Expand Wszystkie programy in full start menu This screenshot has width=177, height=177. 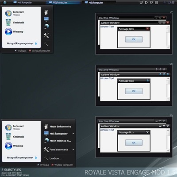click(22, 158)
